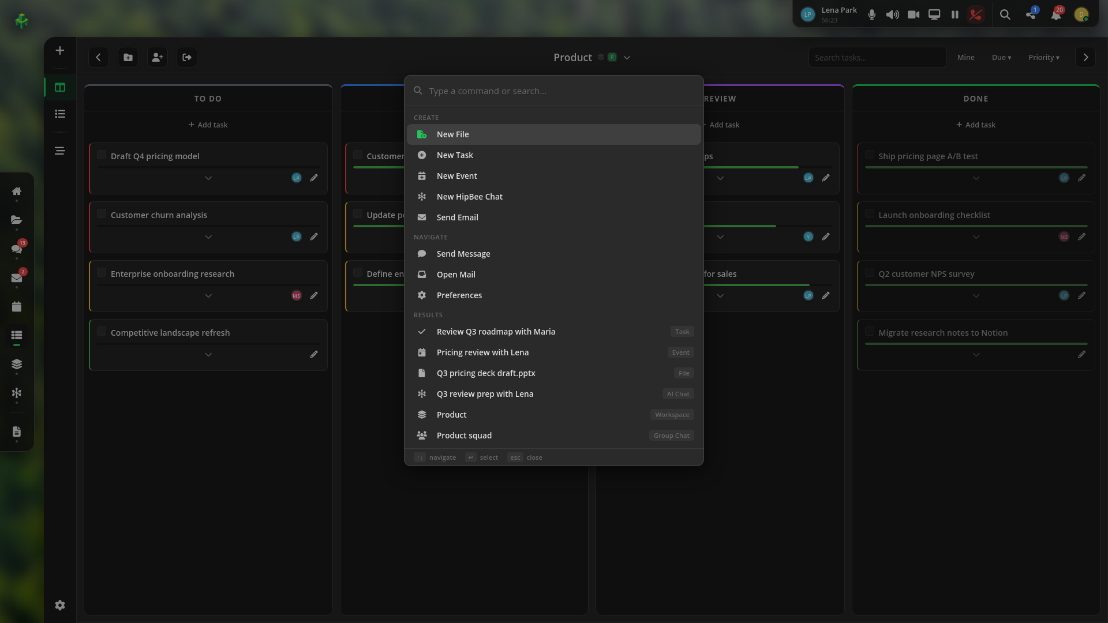Screen dimensions: 1108x623
Task: Click the back arrow toolbar button
Action: coord(99,57)
